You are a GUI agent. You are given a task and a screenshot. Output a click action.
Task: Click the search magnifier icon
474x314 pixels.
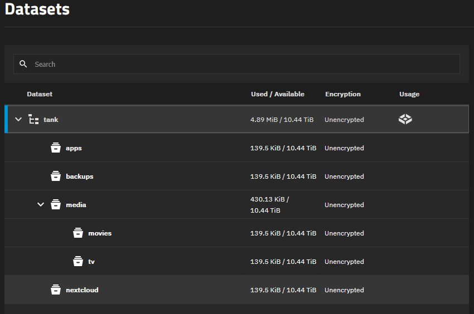tap(23, 64)
